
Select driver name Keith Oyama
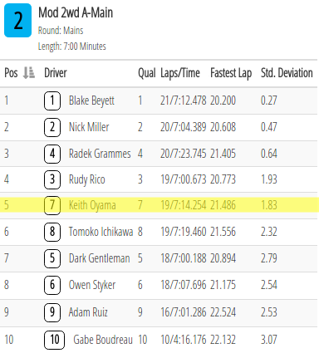click(92, 205)
